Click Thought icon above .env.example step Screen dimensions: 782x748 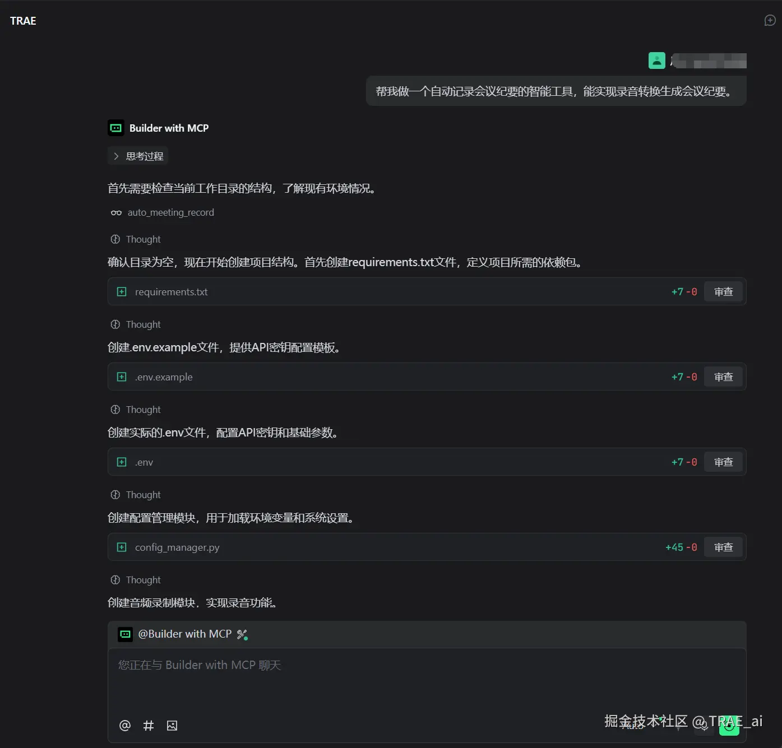[x=115, y=324]
